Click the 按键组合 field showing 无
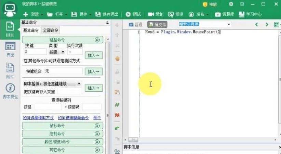Image resolution: width=281 pixels, height=154 pixels. pyautogui.click(x=64, y=71)
